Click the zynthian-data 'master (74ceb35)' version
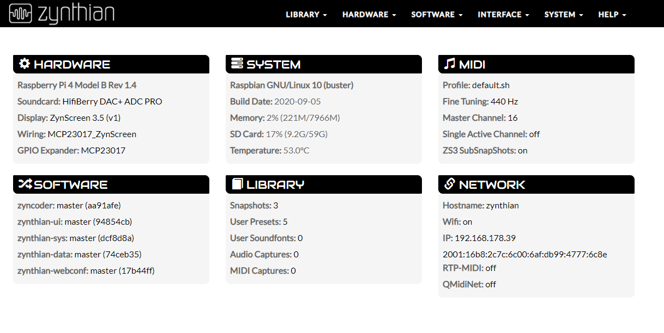664x333 pixels. coord(108,254)
